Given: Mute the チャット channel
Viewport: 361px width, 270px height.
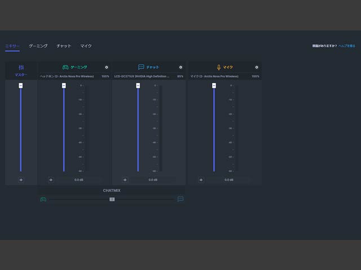Looking at the screenshot, I should pos(125,180).
